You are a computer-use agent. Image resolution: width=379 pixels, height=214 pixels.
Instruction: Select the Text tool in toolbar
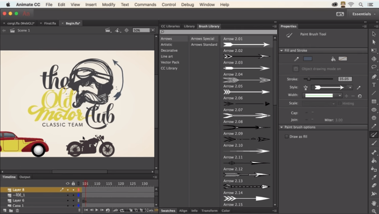coord(374,85)
